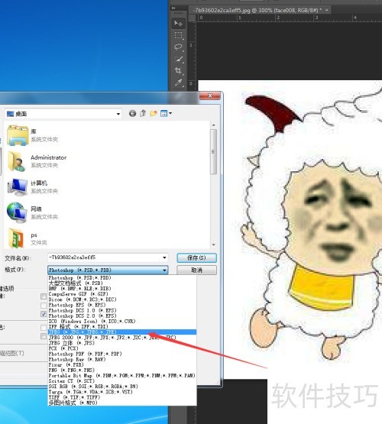Choose Targa format from the list
382x424 pixels.
click(122, 392)
